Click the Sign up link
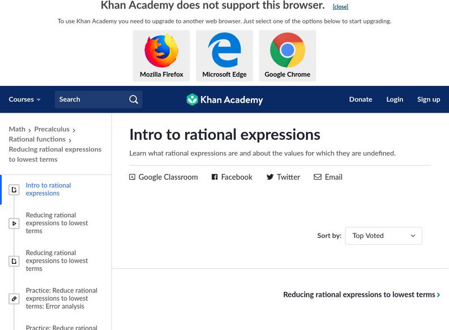This screenshot has width=449, height=330. click(428, 99)
